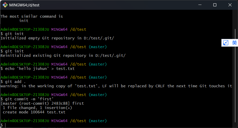Click the commit hash 2483c88 text
The width and height of the screenshot is (238, 128).
[x=60, y=103]
